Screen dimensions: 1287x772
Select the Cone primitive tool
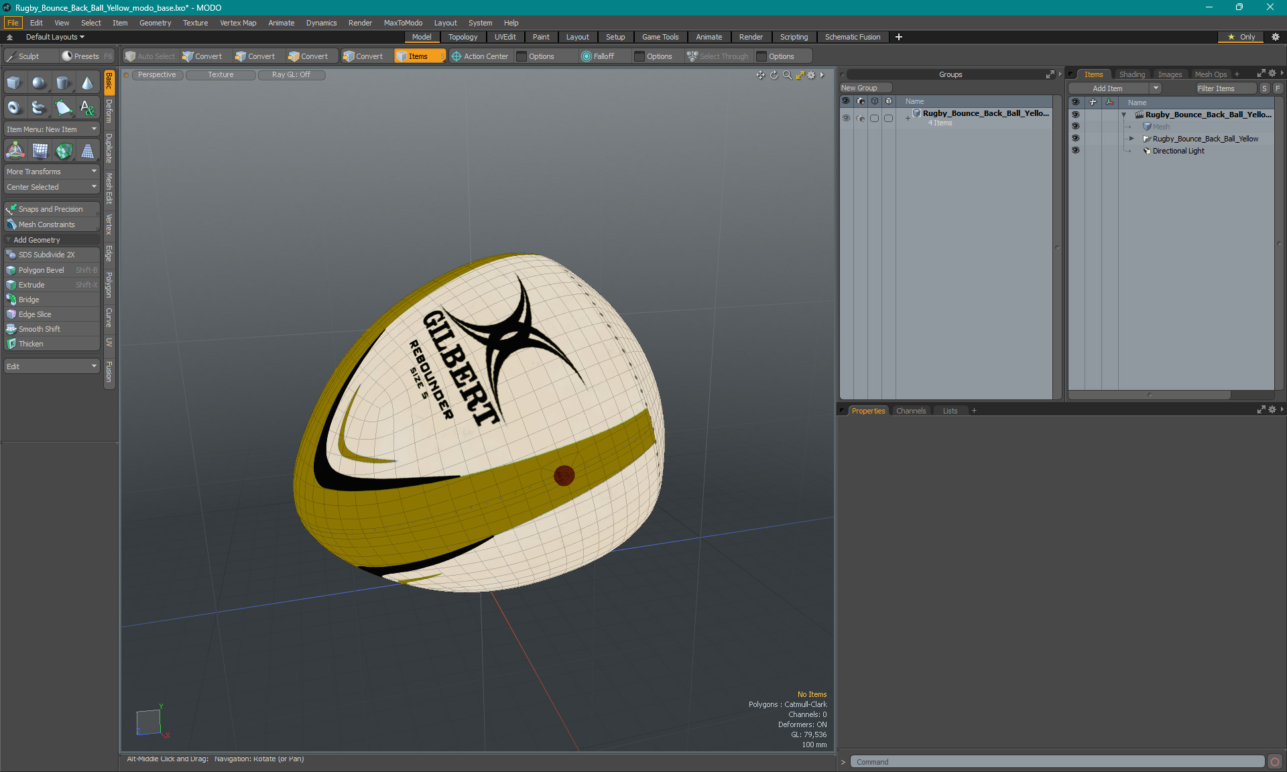[x=87, y=83]
